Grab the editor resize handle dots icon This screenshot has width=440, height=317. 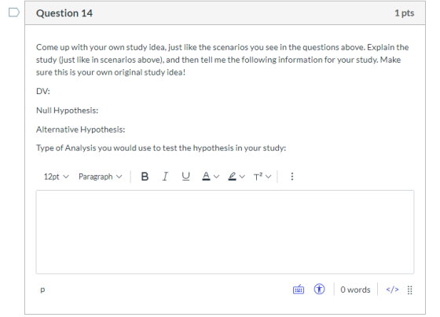409,290
